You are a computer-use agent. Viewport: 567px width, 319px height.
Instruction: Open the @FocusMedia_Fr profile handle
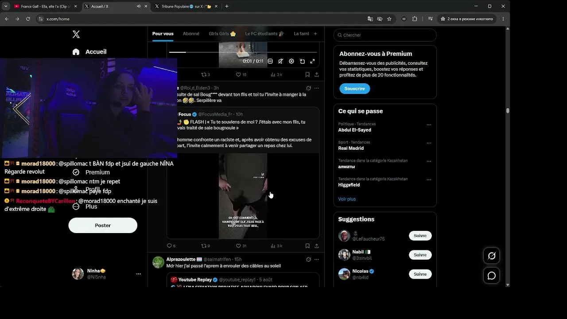[215, 114]
